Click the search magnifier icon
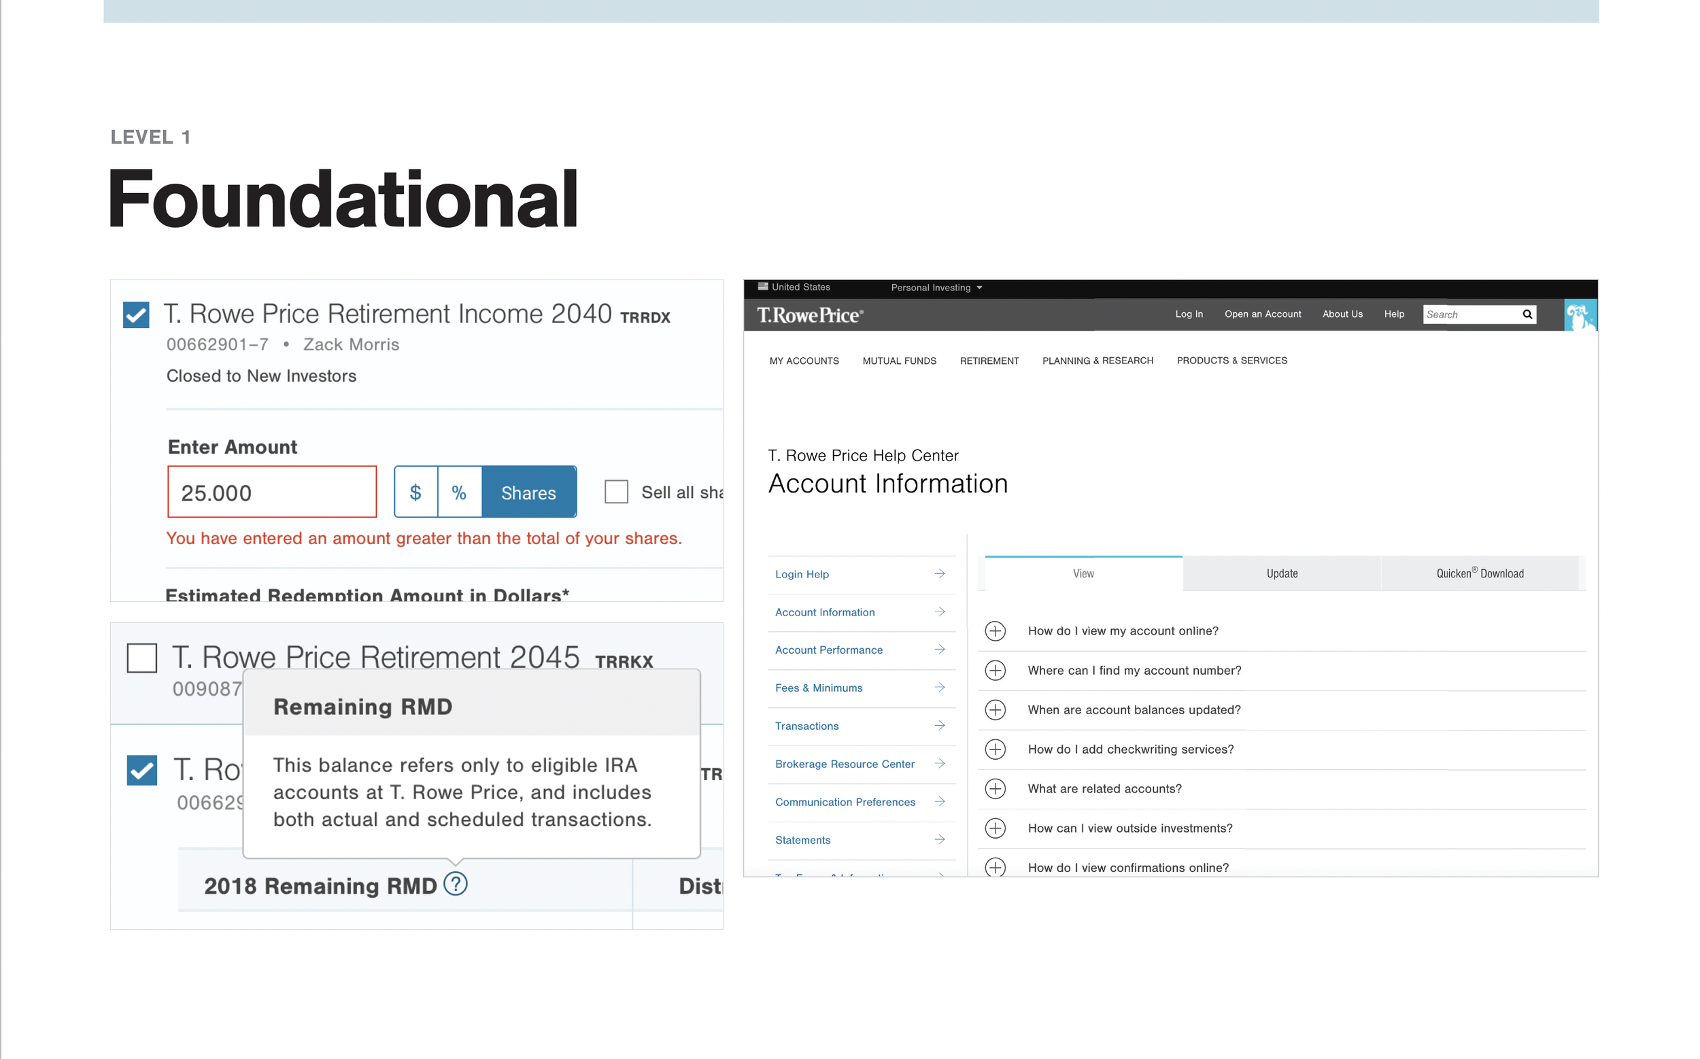 coord(1527,314)
